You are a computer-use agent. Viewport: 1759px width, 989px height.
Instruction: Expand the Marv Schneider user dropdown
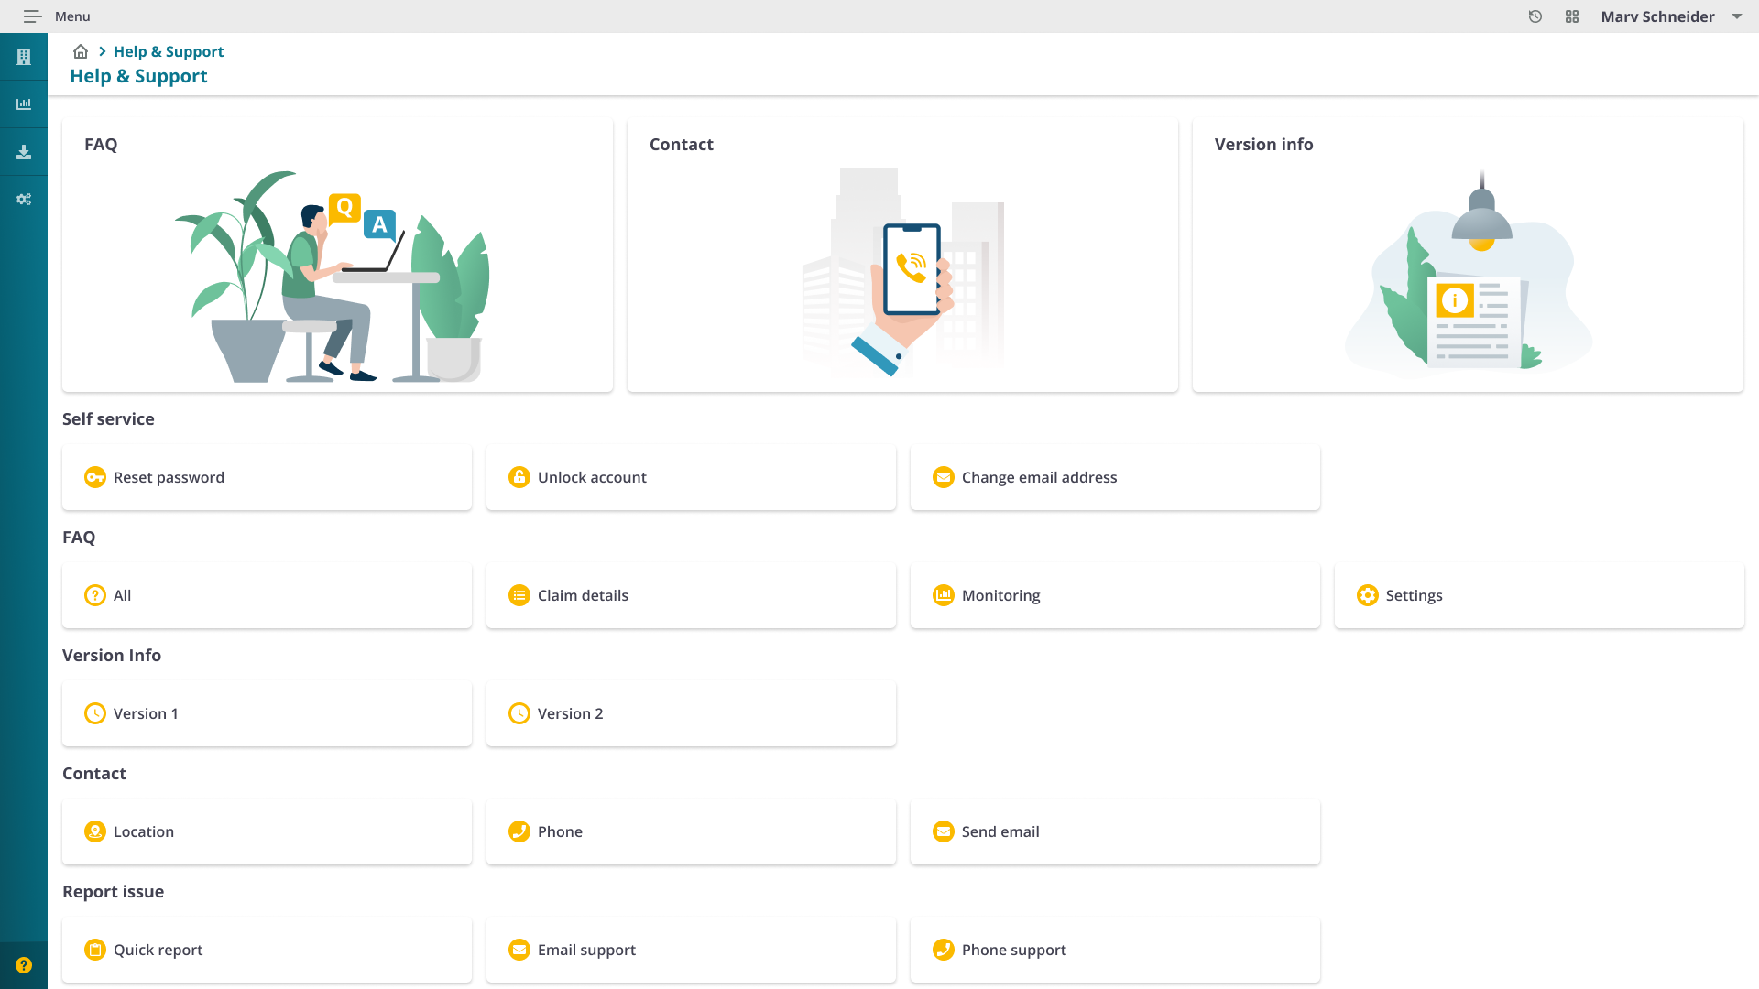click(x=1736, y=16)
